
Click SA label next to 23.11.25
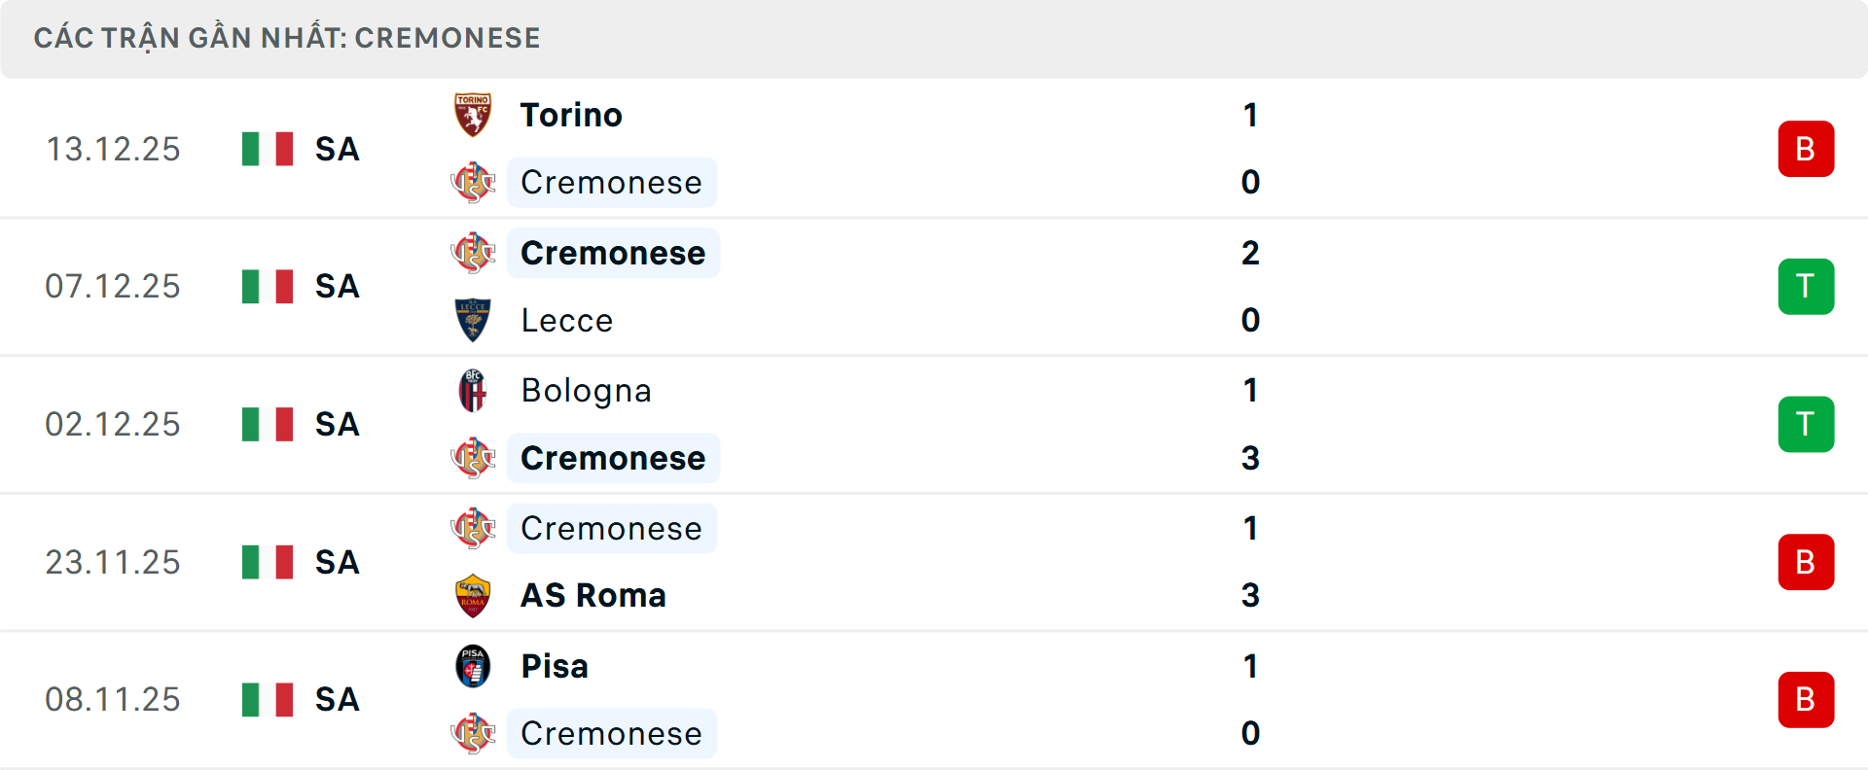[336, 561]
